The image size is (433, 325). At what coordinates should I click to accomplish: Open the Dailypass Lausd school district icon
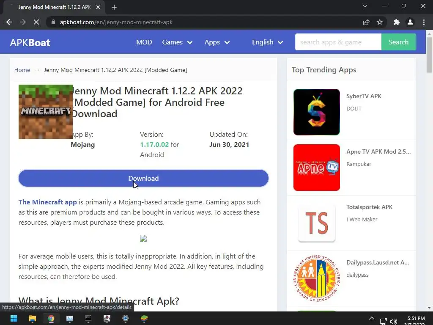[x=316, y=278]
